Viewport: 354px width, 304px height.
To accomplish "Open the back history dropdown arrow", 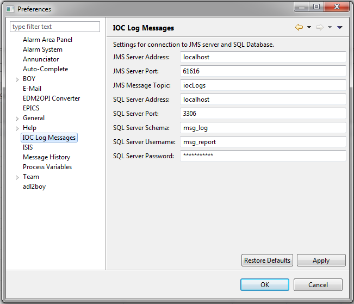I will [309, 27].
